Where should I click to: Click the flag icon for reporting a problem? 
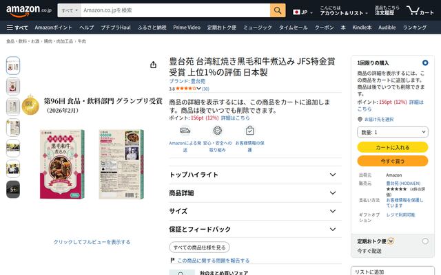(x=172, y=261)
